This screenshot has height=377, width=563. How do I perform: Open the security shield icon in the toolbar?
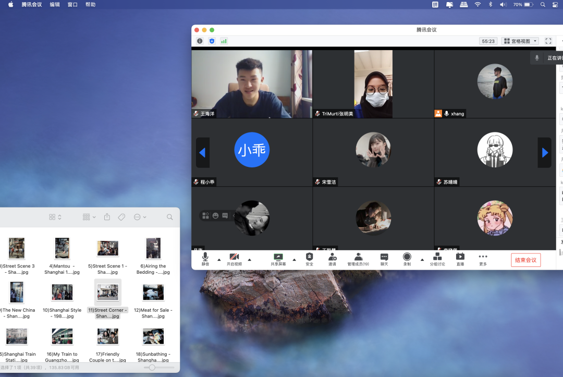(x=309, y=259)
